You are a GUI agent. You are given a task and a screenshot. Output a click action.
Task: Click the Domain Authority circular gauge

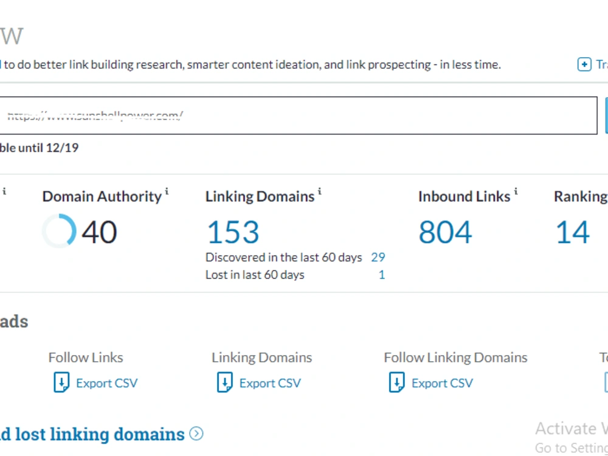60,231
